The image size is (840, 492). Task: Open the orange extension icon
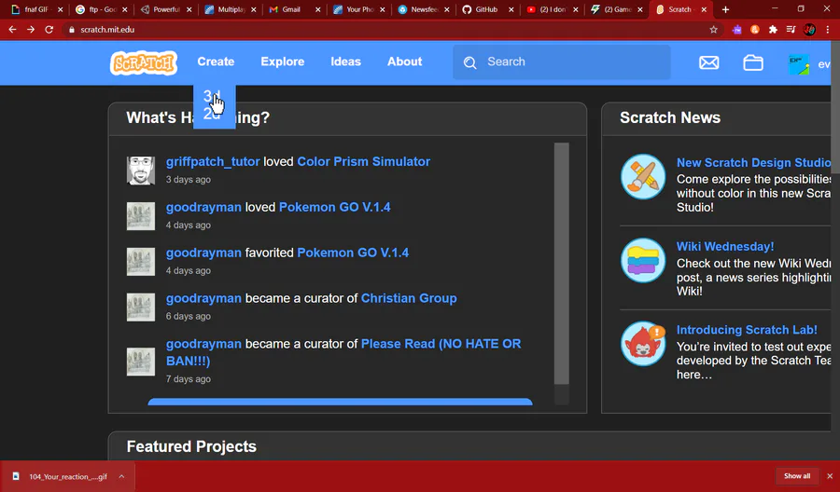pyautogui.click(x=755, y=30)
